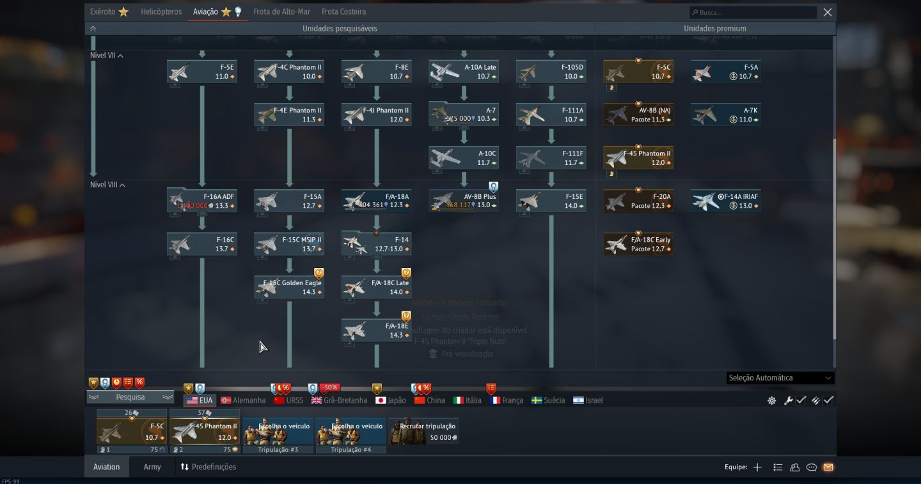This screenshot has width=921, height=484.
Task: Open the glowing orange mail icon
Action: (x=828, y=467)
